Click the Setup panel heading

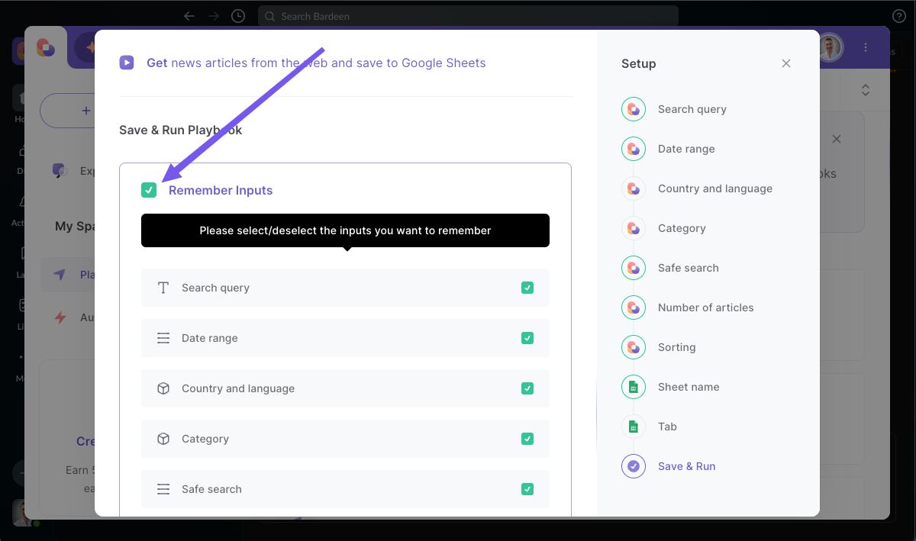[x=638, y=63]
